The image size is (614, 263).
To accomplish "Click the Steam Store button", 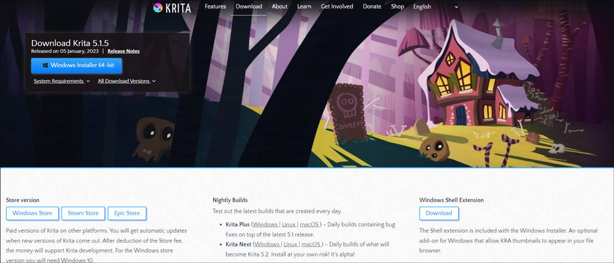I will [83, 213].
